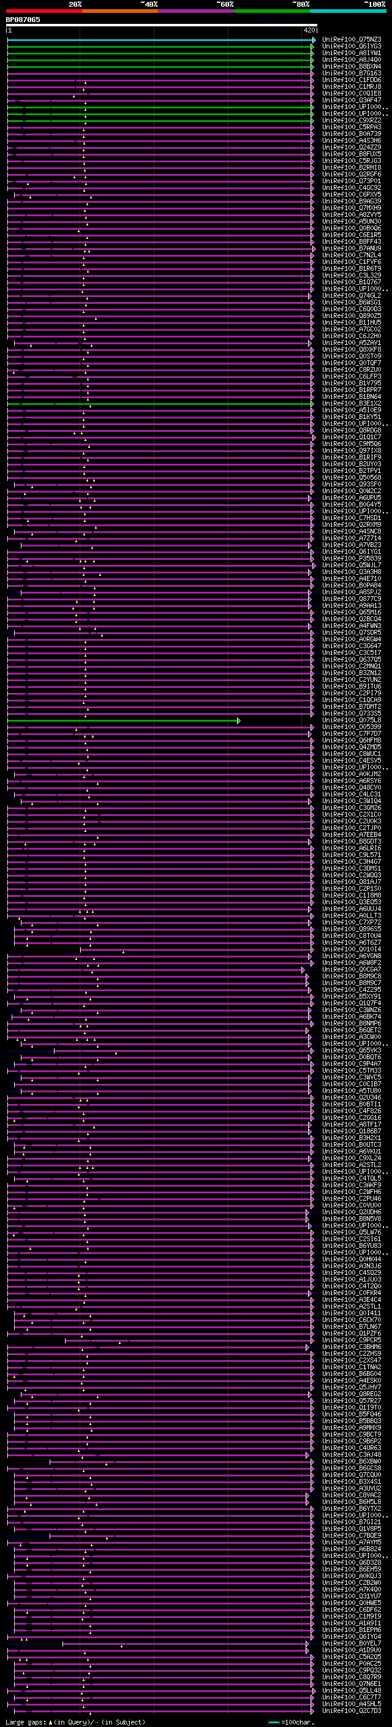Viewport: 392px width, 1727px height.
Task: Select the BP087065 query title
Action: click(x=23, y=20)
